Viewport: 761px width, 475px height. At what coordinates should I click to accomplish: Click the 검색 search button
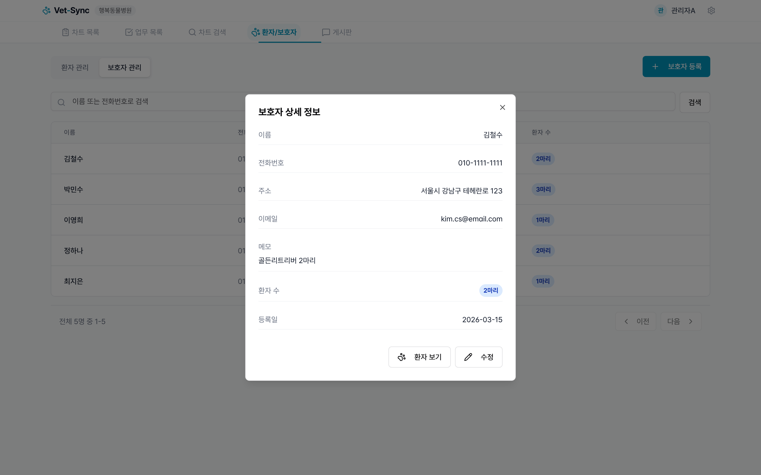694,102
